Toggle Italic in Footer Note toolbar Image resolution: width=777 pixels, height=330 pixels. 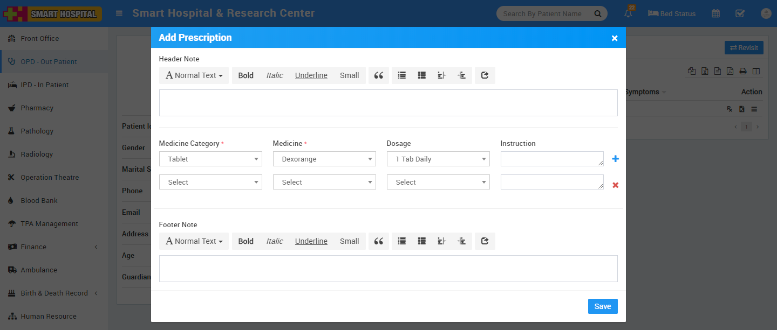[274, 241]
